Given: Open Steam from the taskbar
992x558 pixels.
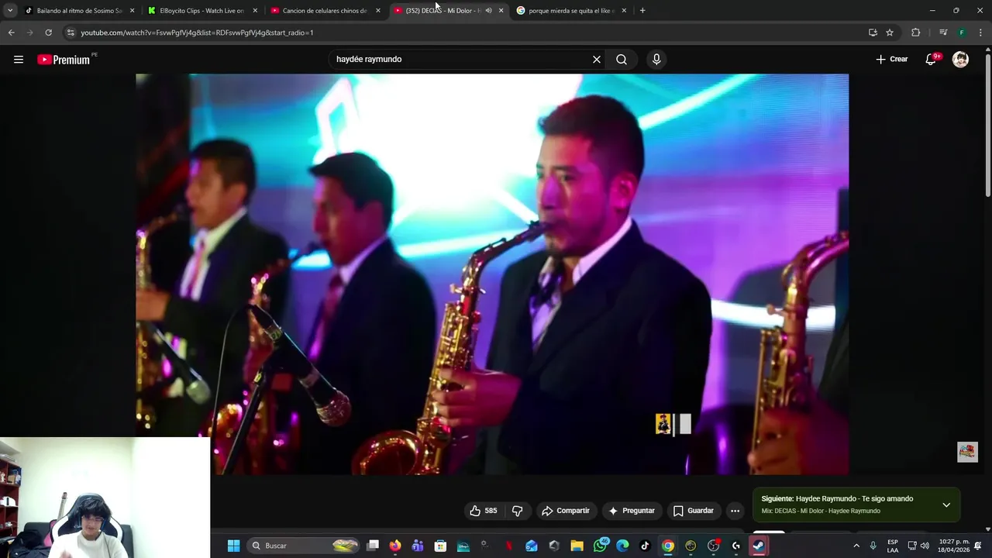Looking at the screenshot, I should [759, 546].
